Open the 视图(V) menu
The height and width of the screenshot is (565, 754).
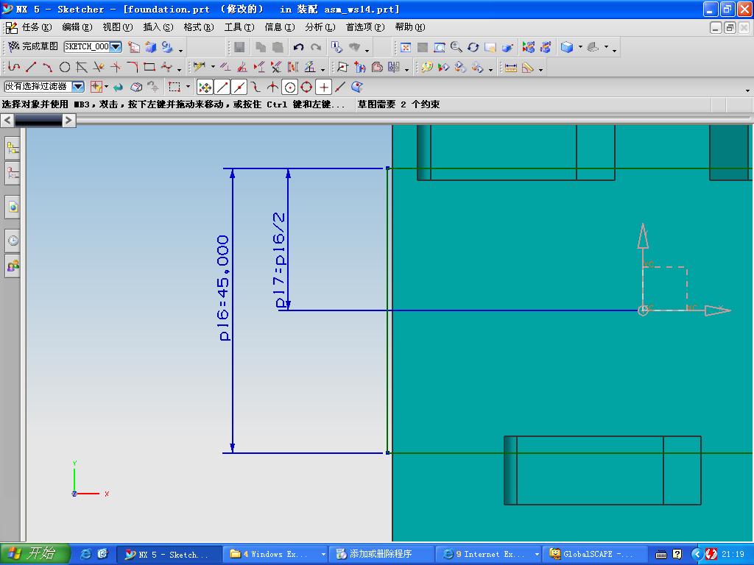click(x=117, y=27)
